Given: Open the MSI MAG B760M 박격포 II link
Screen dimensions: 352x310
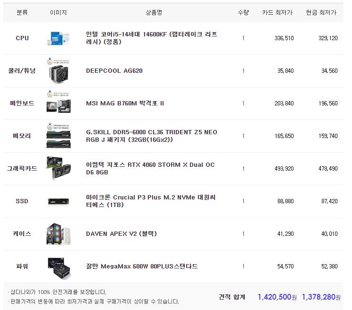Looking at the screenshot, I should coord(125,103).
